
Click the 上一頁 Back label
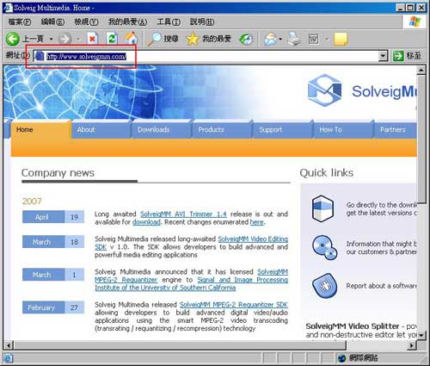34,39
